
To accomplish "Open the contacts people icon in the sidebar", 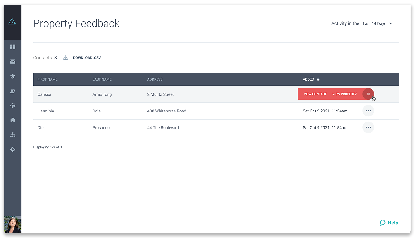I will click(13, 91).
